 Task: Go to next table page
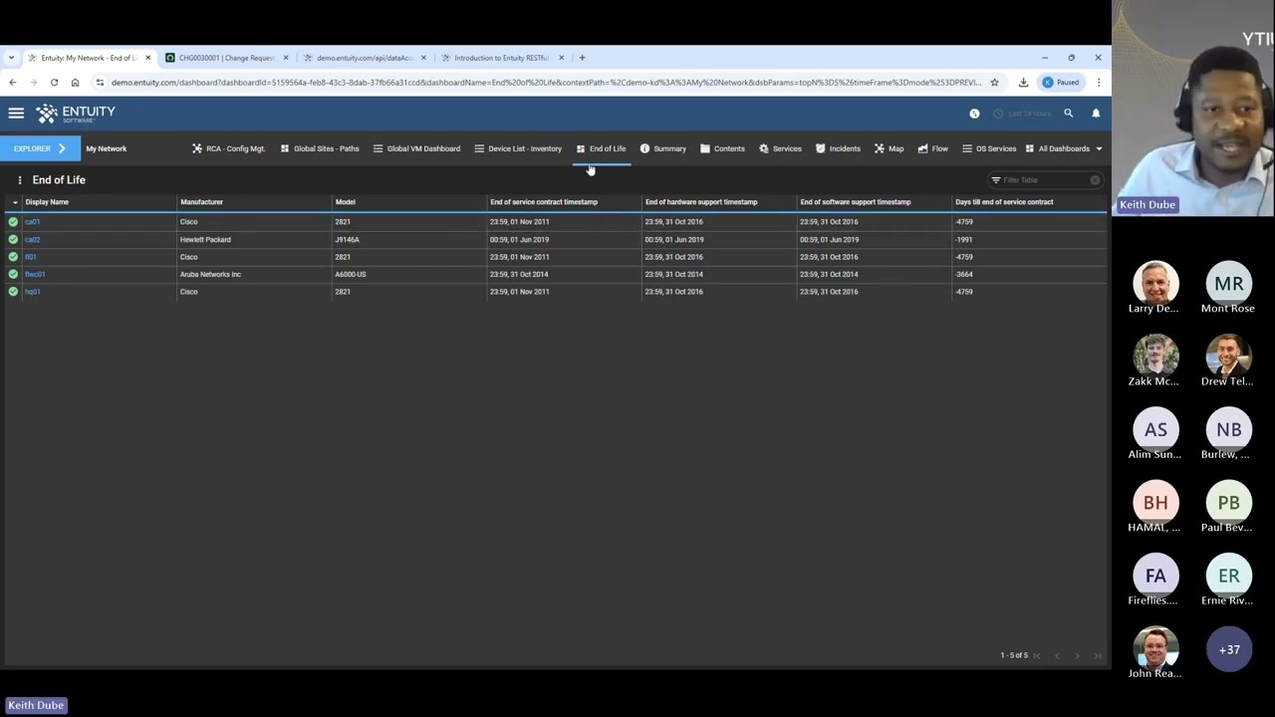click(1077, 655)
